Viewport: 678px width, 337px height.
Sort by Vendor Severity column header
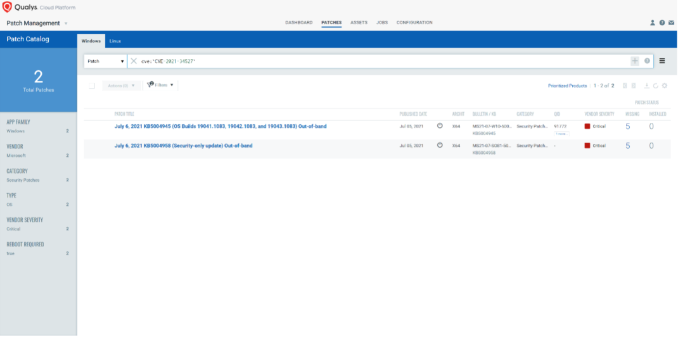pyautogui.click(x=599, y=114)
